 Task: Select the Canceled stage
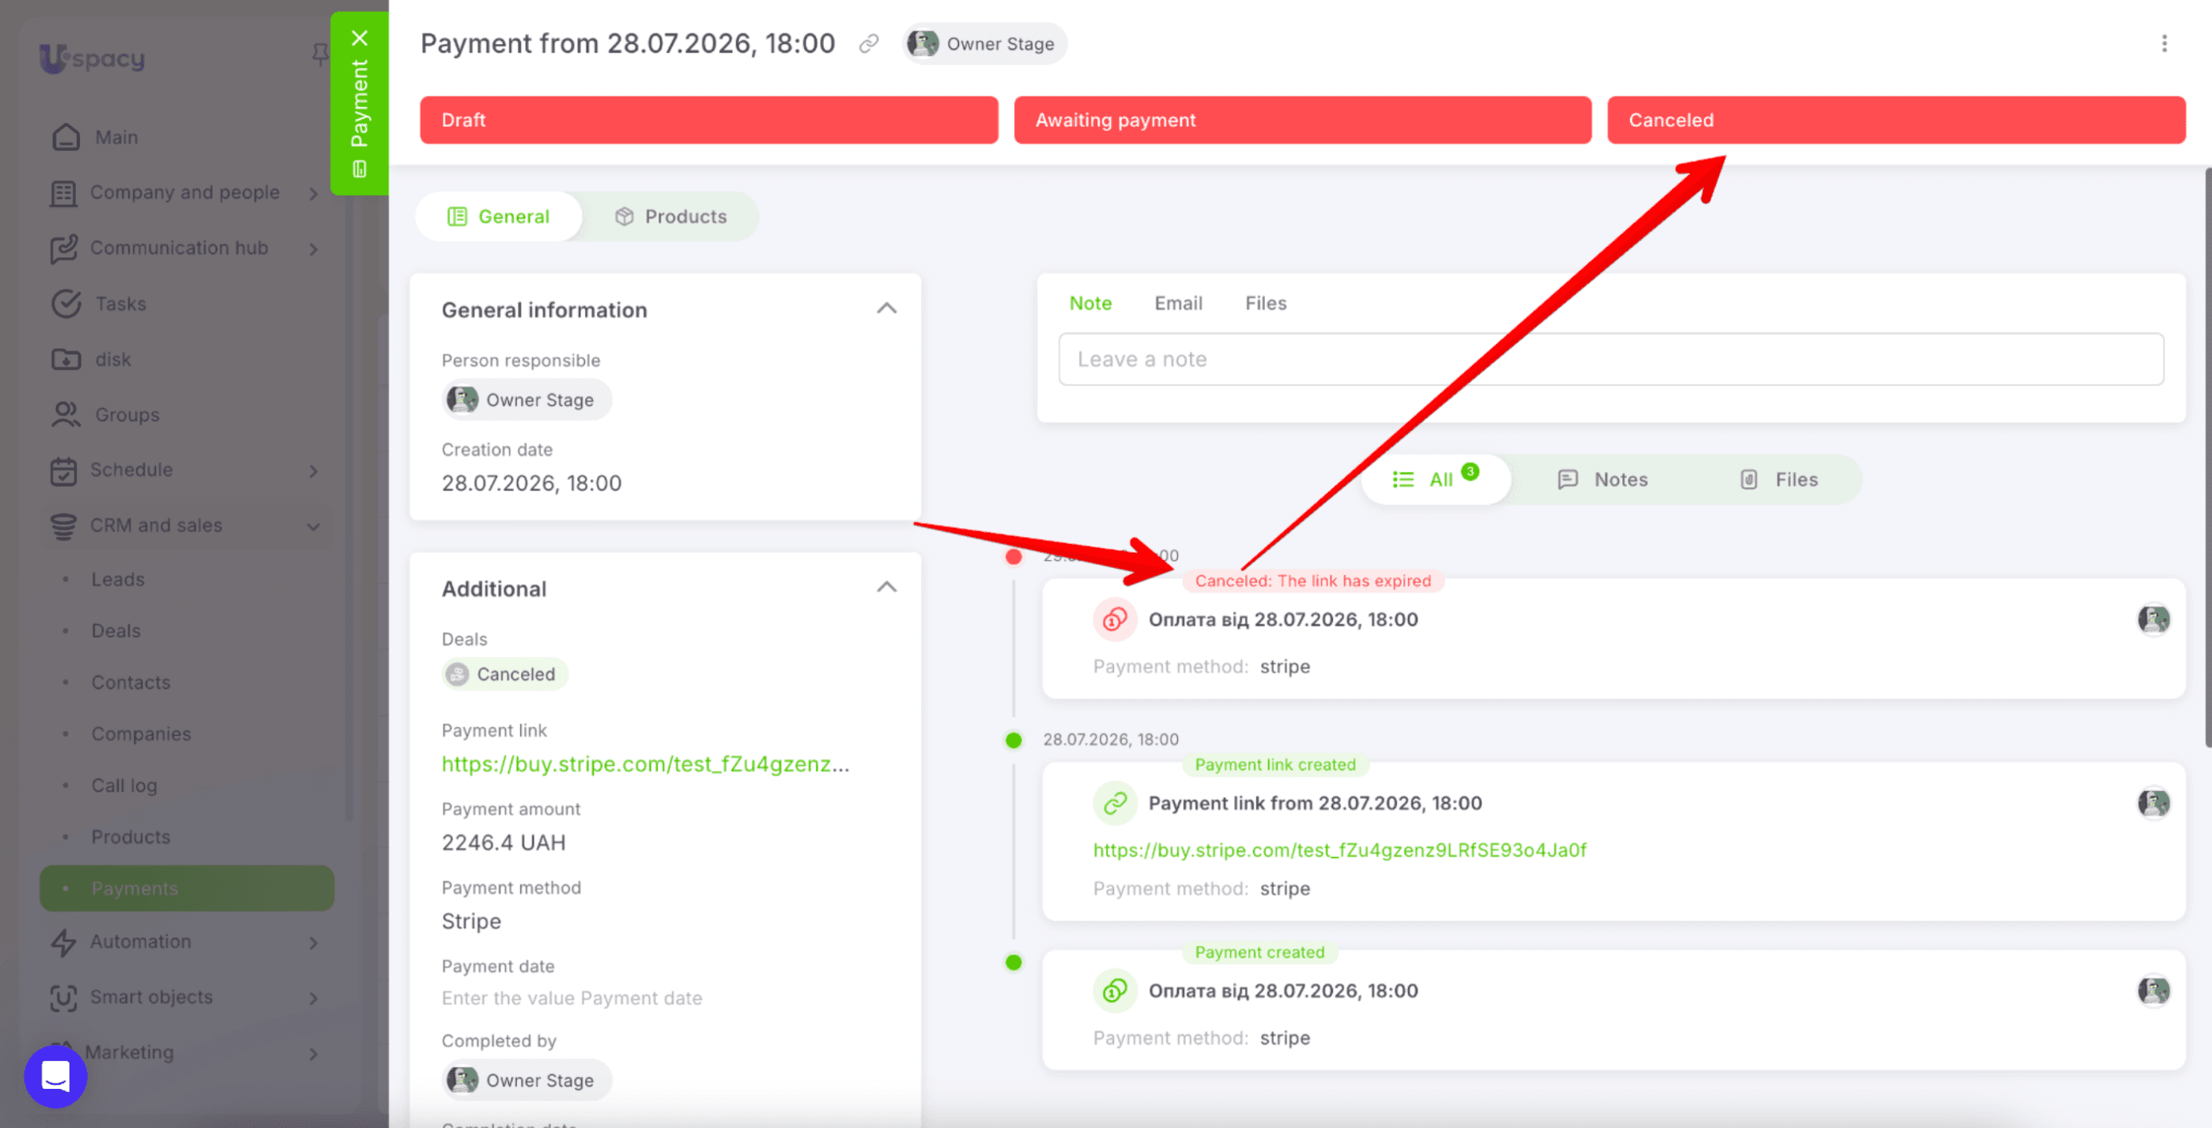coord(1896,120)
